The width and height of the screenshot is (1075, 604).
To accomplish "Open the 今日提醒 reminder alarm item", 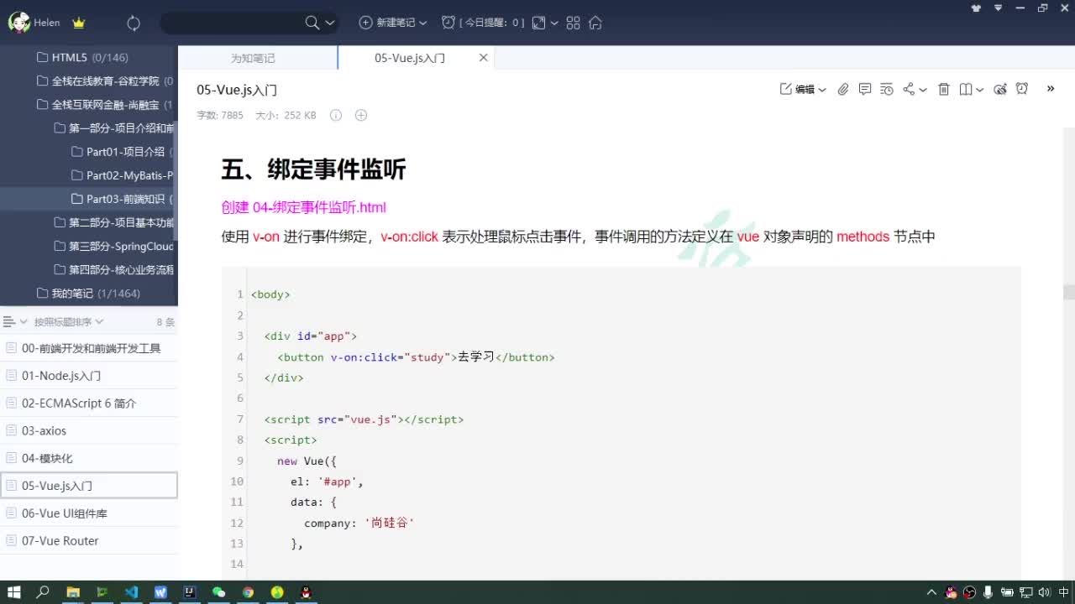I will pyautogui.click(x=483, y=23).
